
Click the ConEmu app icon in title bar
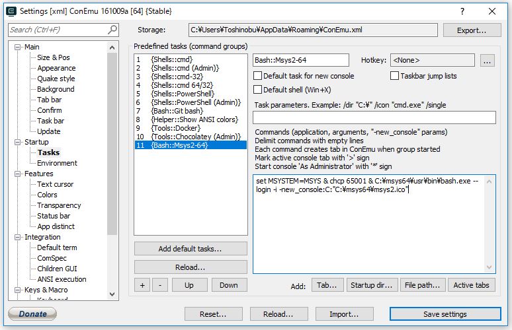point(11,11)
